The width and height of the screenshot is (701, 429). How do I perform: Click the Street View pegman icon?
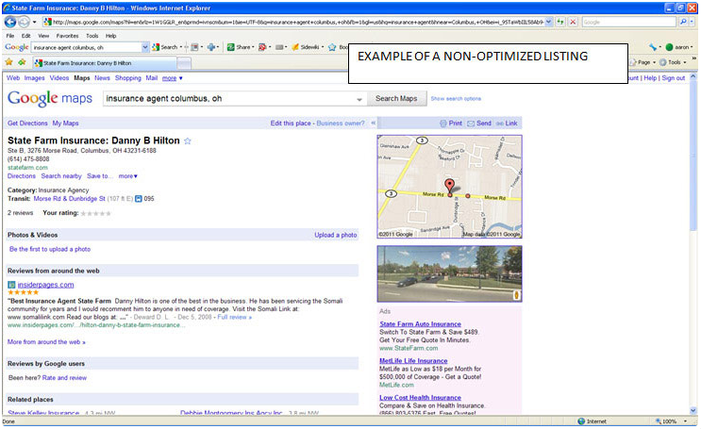coord(516,295)
